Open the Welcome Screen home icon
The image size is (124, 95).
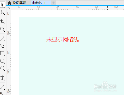(9, 3)
